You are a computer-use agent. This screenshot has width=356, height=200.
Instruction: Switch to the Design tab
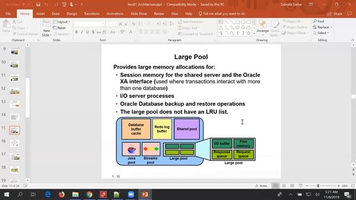click(72, 13)
